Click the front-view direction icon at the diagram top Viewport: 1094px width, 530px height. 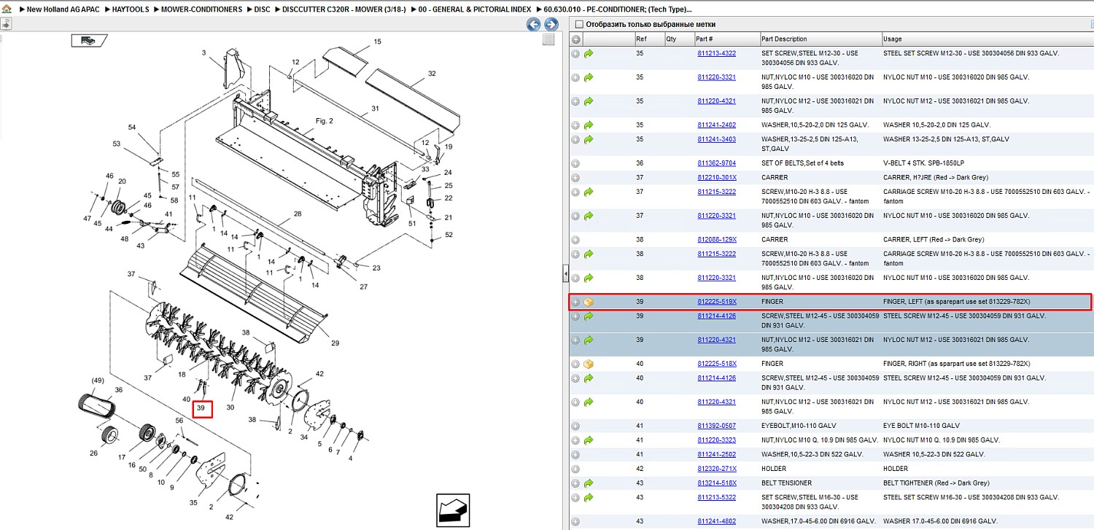[89, 41]
